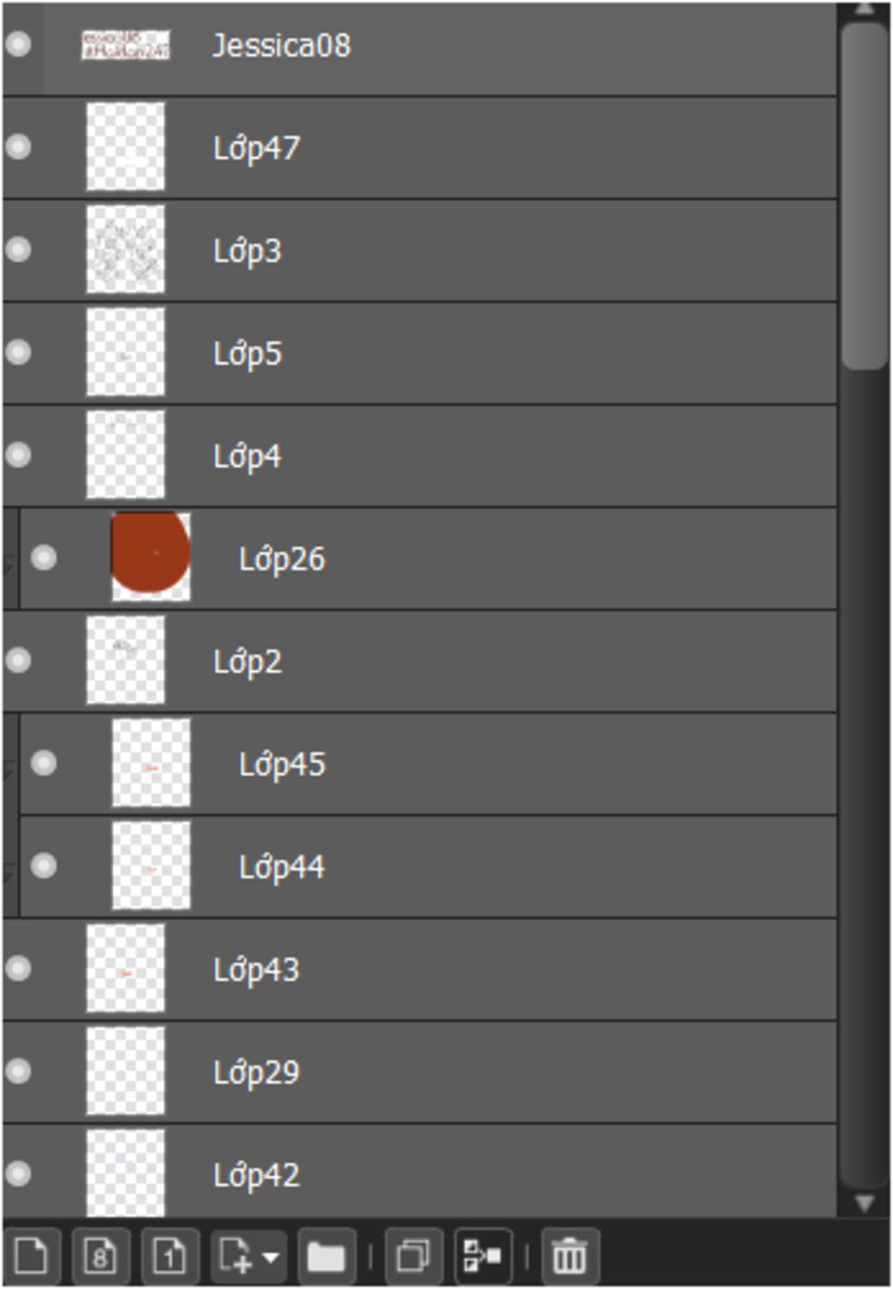The height and width of the screenshot is (1289, 893).
Task: Duplicate the selected layer
Action: [x=412, y=1257]
